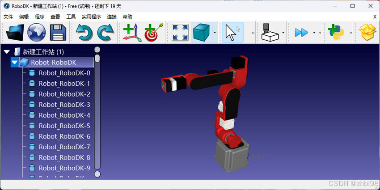
Task: Click the cylinder icon of Robot_RoboDK-5
Action: pyautogui.click(x=32, y=126)
